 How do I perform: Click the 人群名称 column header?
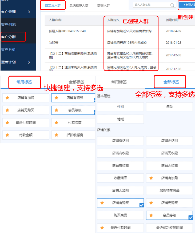tap(55, 20)
